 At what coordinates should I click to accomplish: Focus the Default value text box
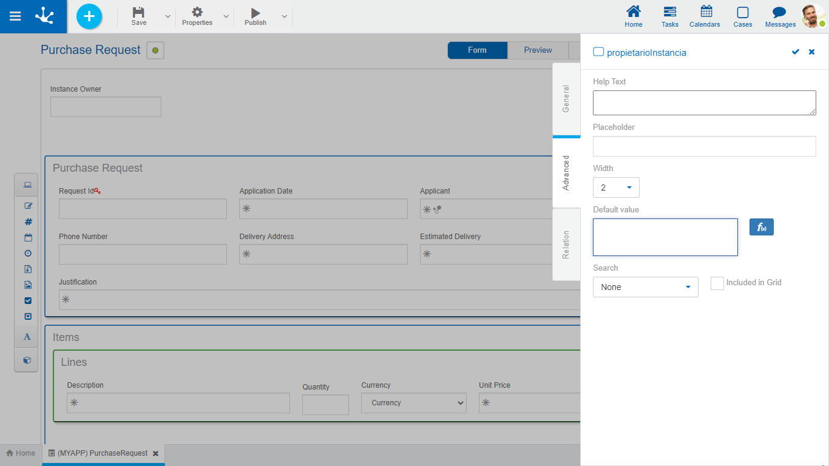pos(665,237)
